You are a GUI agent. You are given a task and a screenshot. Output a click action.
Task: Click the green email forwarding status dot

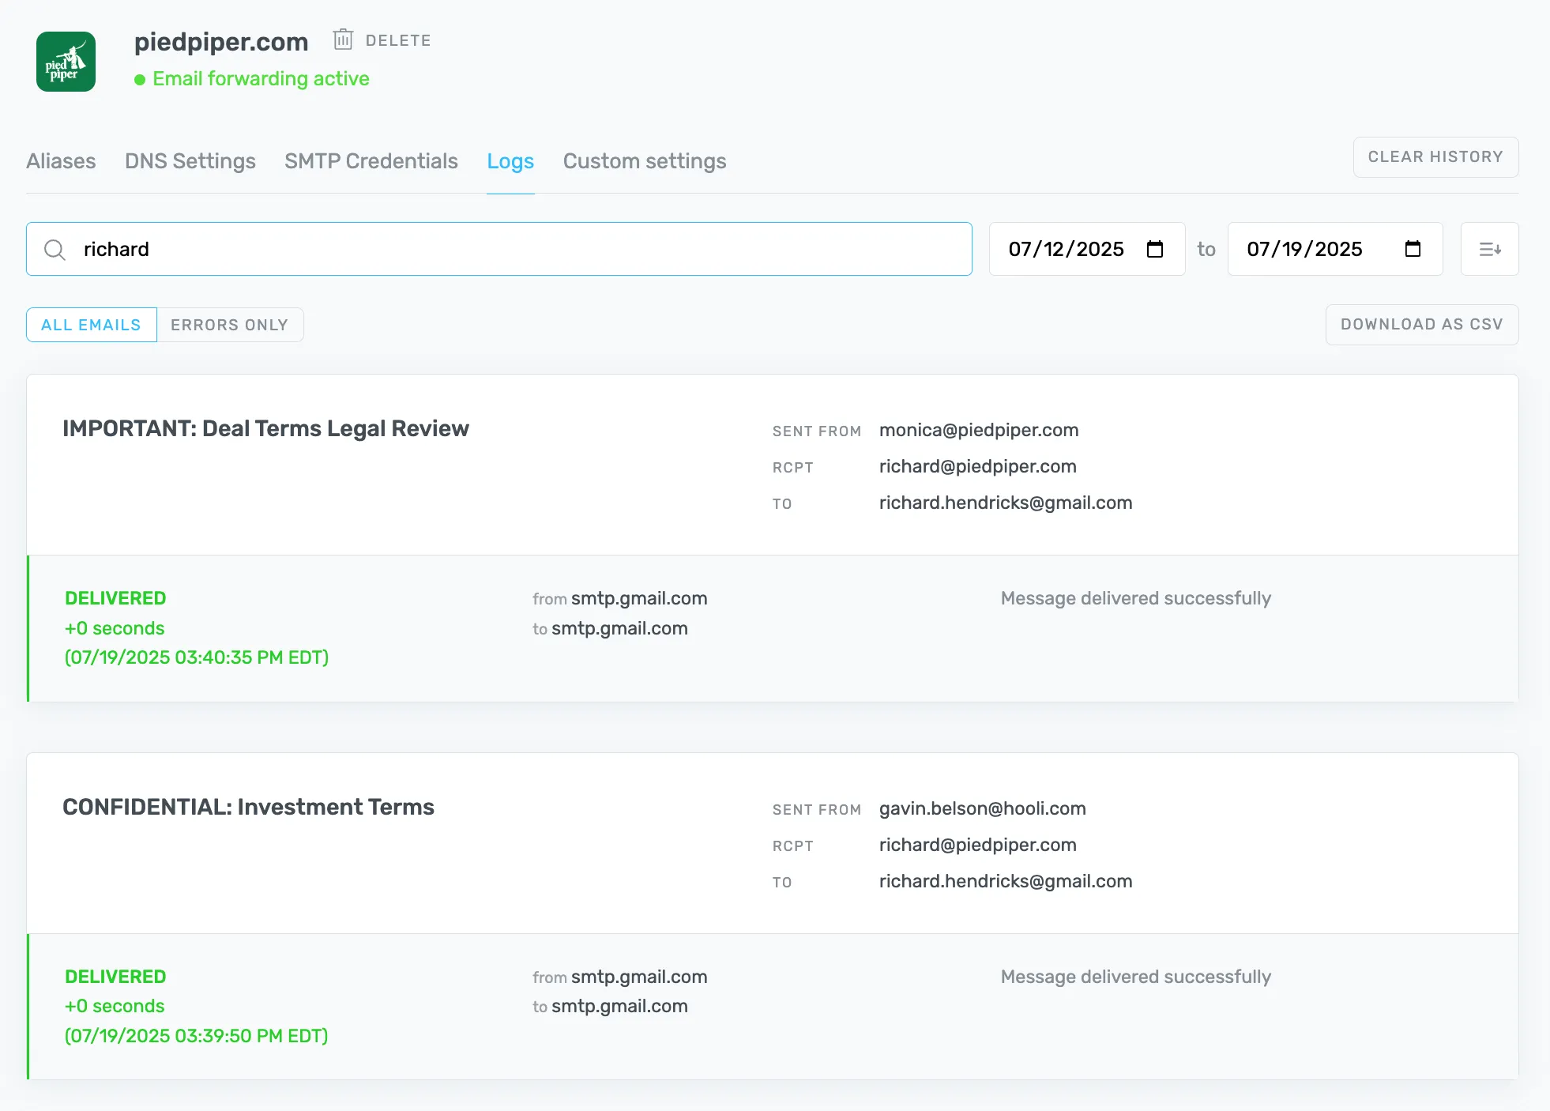[x=141, y=79]
